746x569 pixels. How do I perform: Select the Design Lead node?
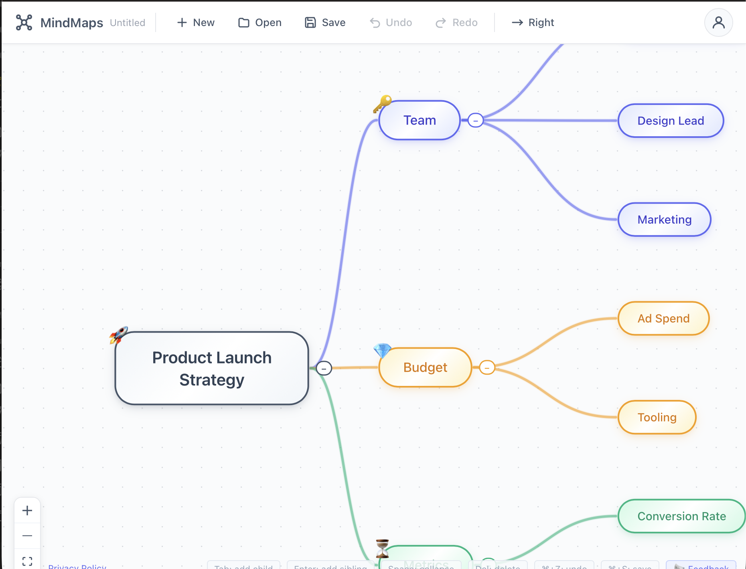[671, 121]
